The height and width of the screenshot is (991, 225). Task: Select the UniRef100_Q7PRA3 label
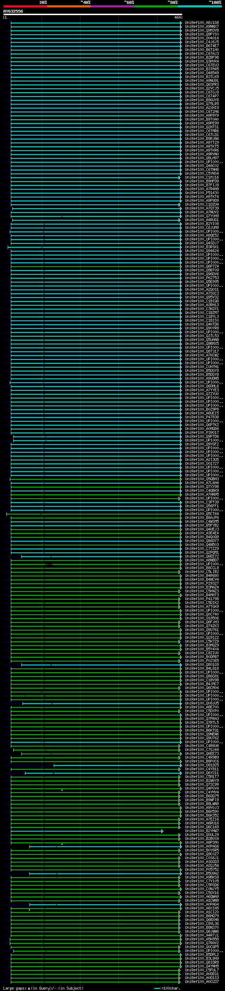[x=202, y=719]
